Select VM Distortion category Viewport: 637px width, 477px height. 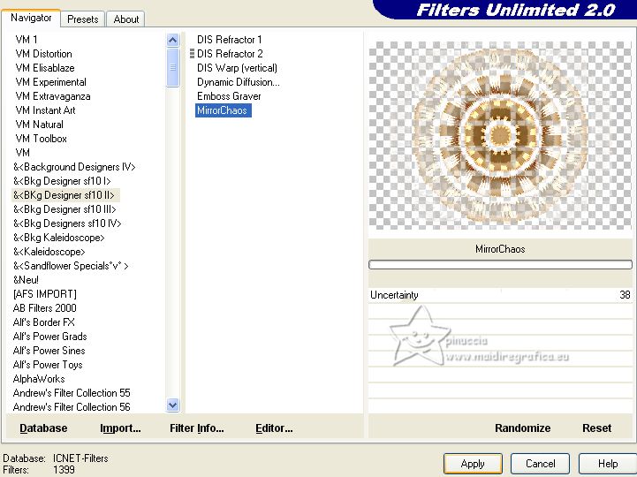43,54
